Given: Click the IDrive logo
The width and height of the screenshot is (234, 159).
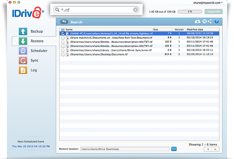Looking at the screenshot, I should pyautogui.click(x=28, y=13).
